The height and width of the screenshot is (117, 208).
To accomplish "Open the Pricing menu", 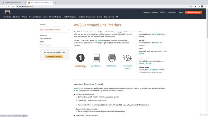I will pyautogui.click(x=25, y=17).
